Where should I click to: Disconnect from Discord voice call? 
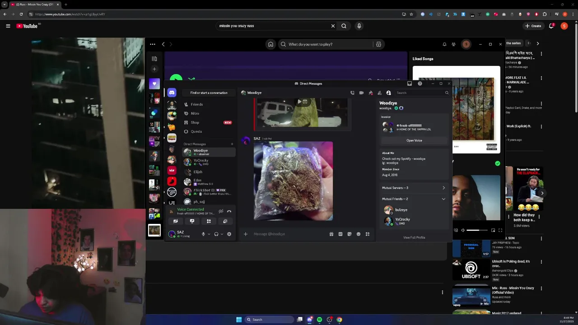[x=229, y=211]
